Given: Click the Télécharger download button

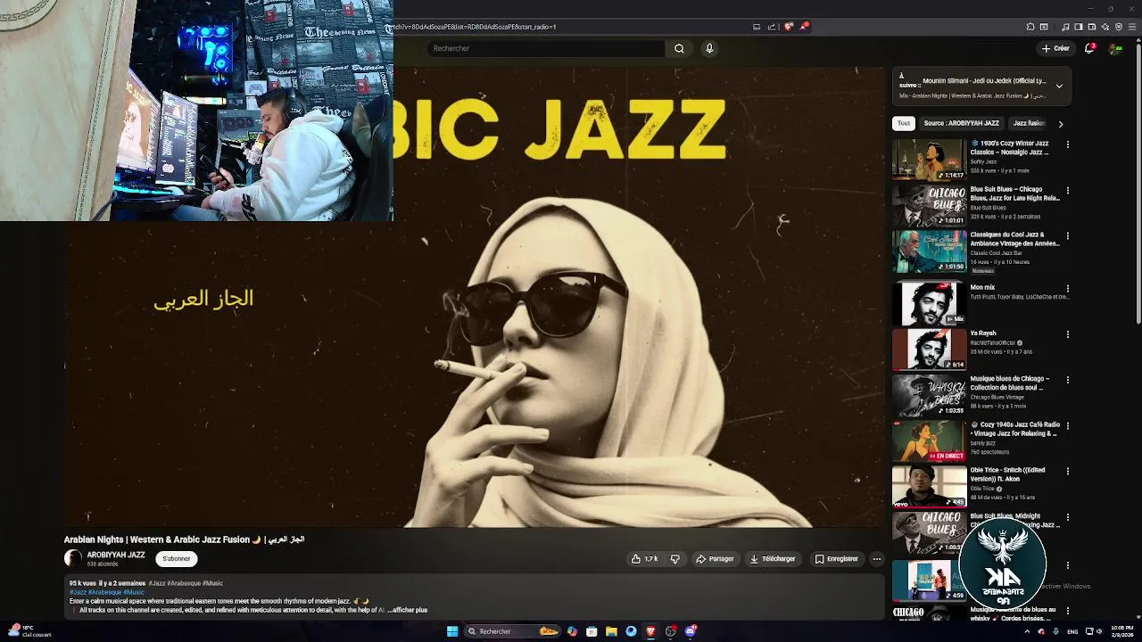Looking at the screenshot, I should click(773, 559).
